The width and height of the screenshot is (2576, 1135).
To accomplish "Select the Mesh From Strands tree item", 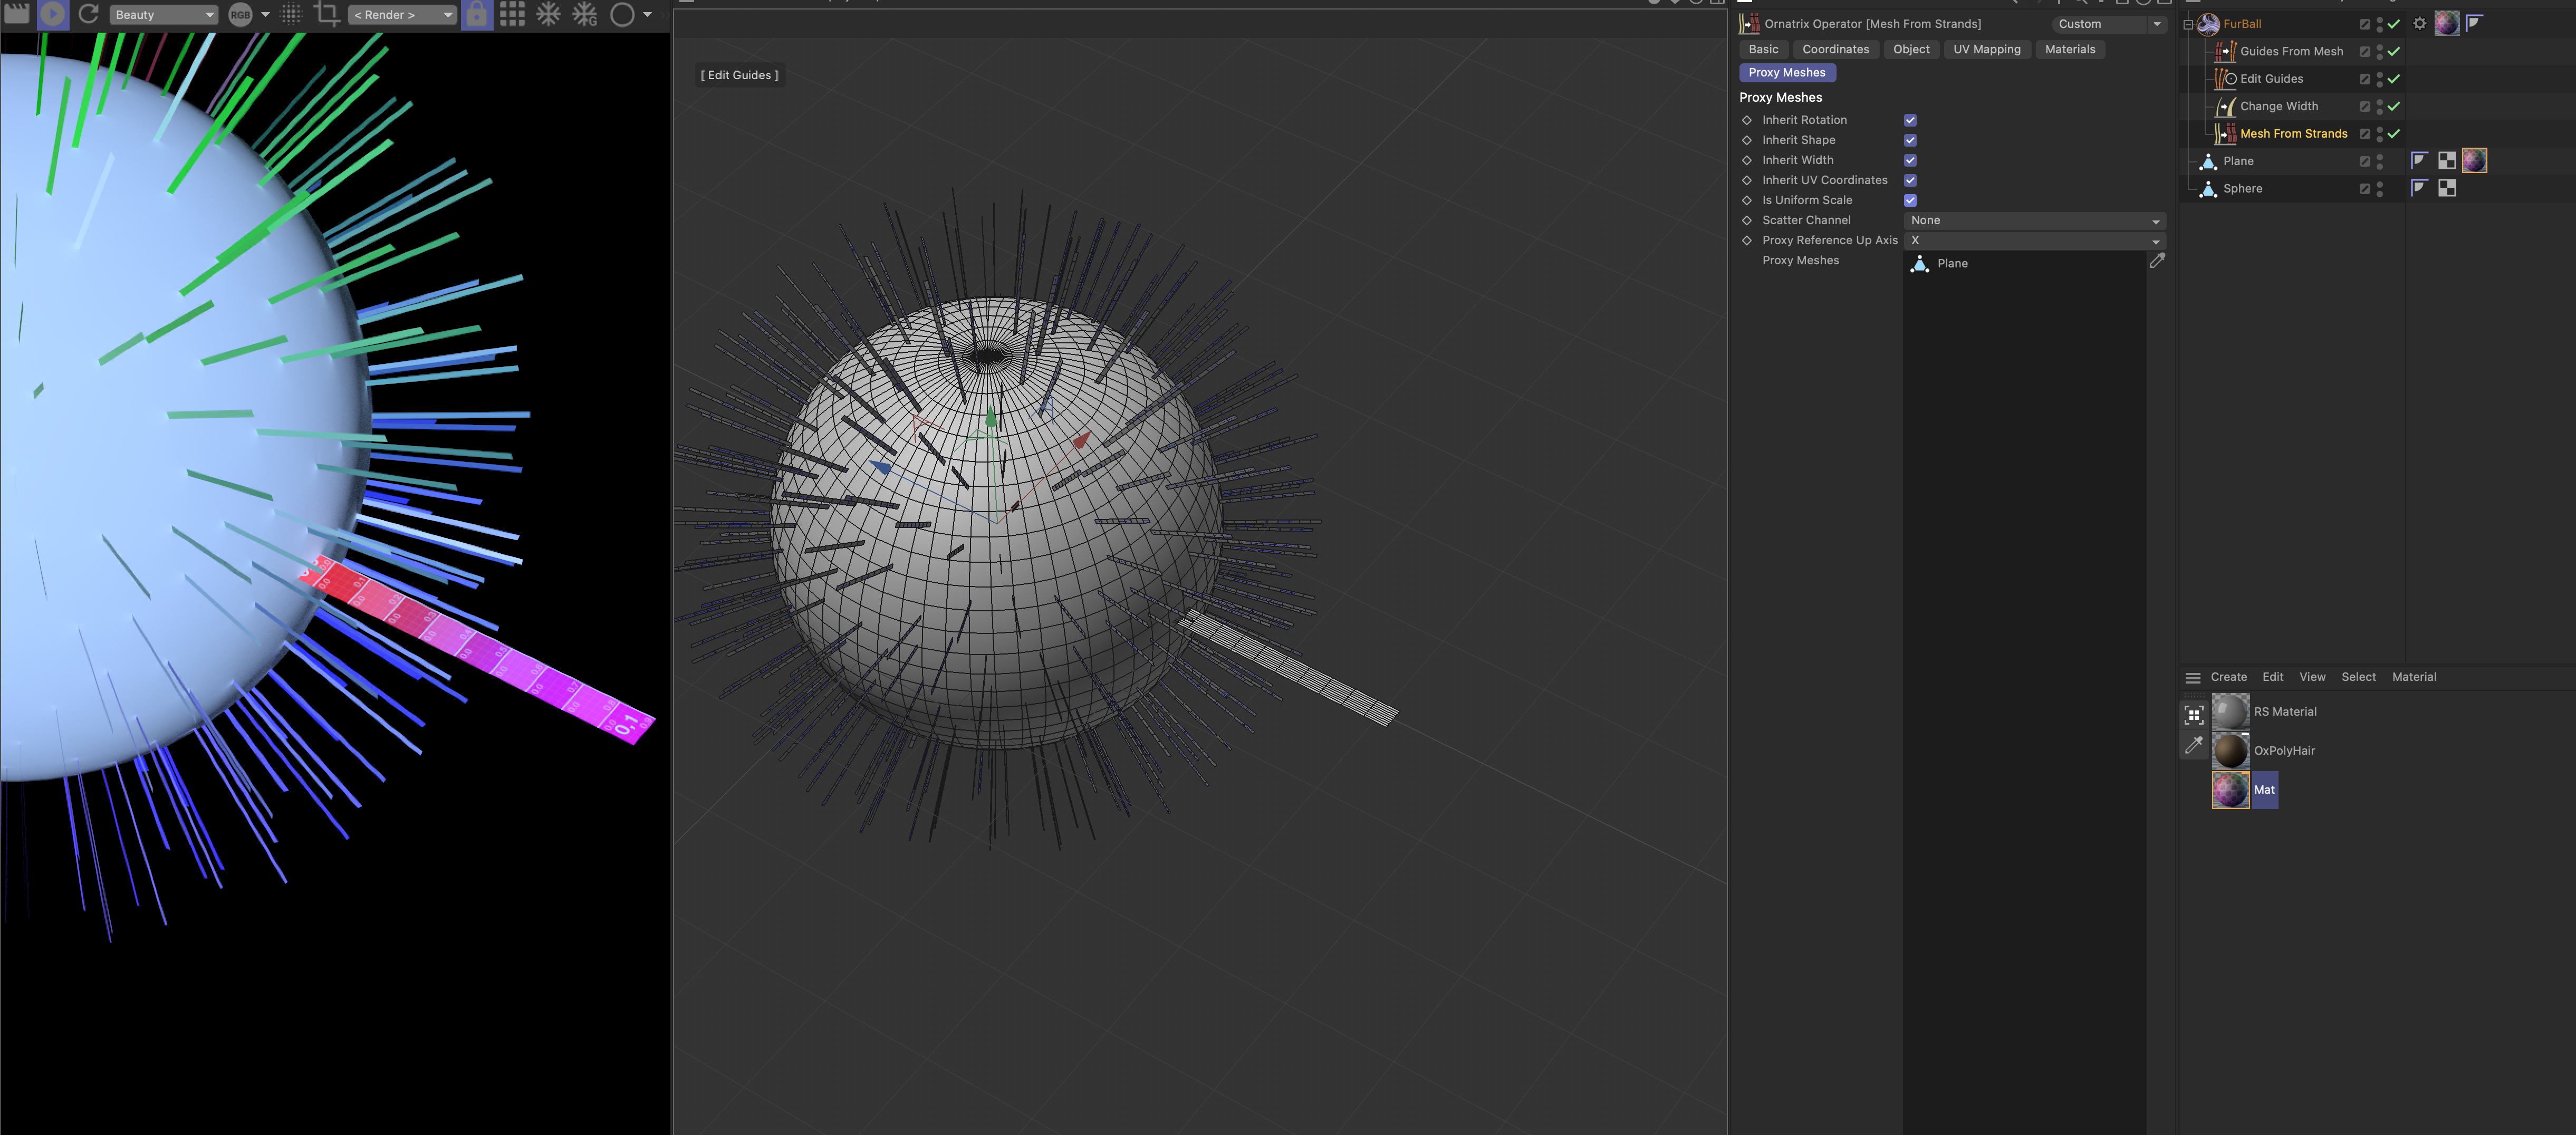I will pos(2293,133).
